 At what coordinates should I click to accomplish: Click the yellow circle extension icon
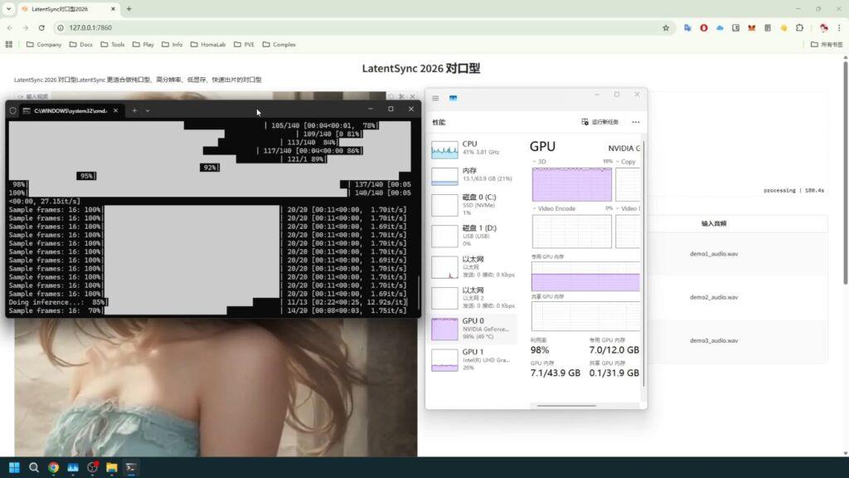tap(784, 27)
